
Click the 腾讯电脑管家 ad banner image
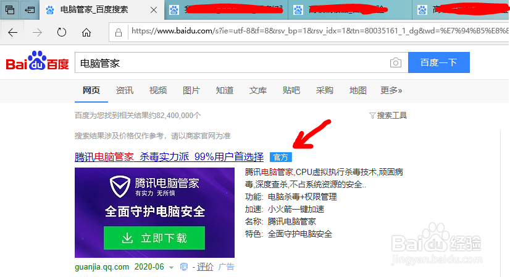(x=154, y=213)
